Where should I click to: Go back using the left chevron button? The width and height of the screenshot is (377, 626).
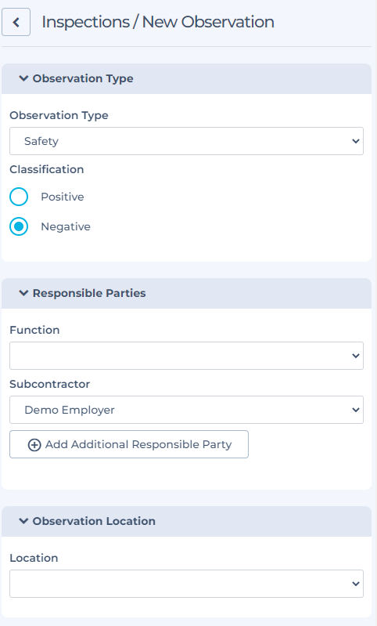(x=16, y=22)
